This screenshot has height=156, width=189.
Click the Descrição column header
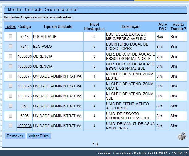coord(130,27)
